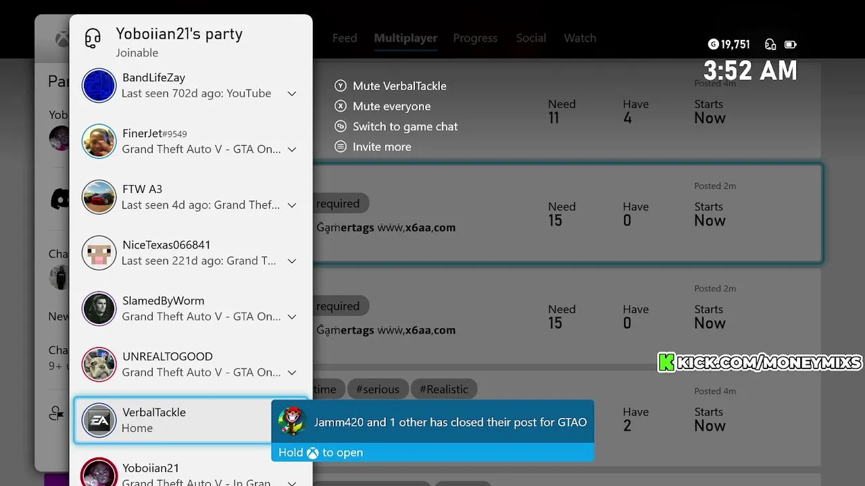The height and width of the screenshot is (486, 865).
Task: Click the Y button icon beside Mute VerbalTackle
Action: click(341, 86)
